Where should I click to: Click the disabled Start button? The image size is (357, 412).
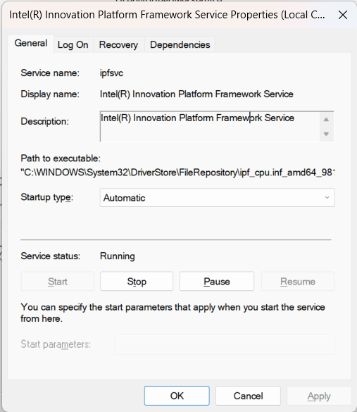58,282
